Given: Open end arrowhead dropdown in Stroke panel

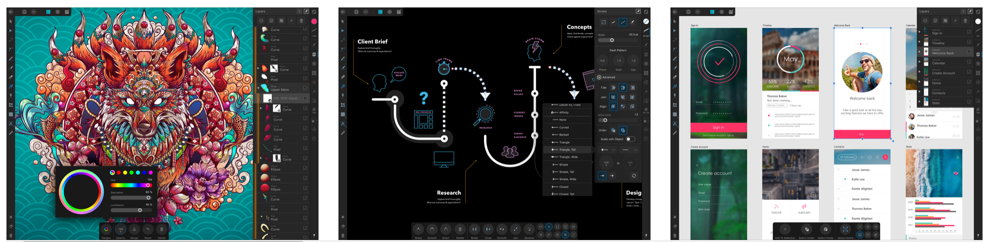Looking at the screenshot, I should click(630, 150).
